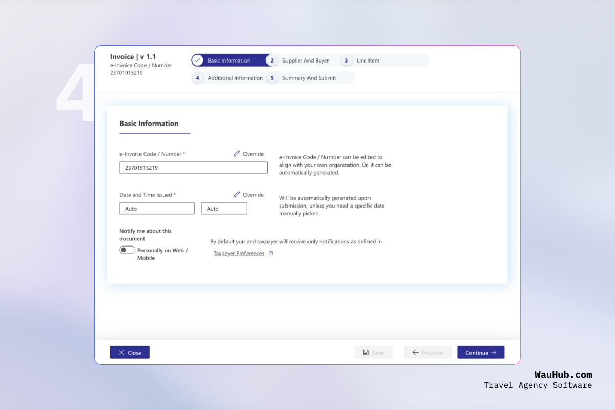Go to Supplier And Buyer step
The image size is (615, 410).
pyautogui.click(x=305, y=60)
